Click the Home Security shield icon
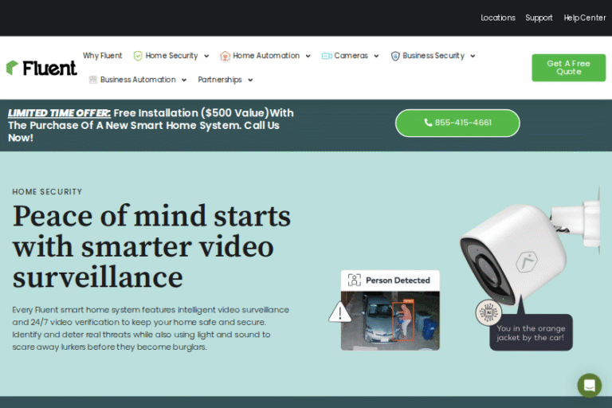This screenshot has height=408, width=612. (x=138, y=56)
